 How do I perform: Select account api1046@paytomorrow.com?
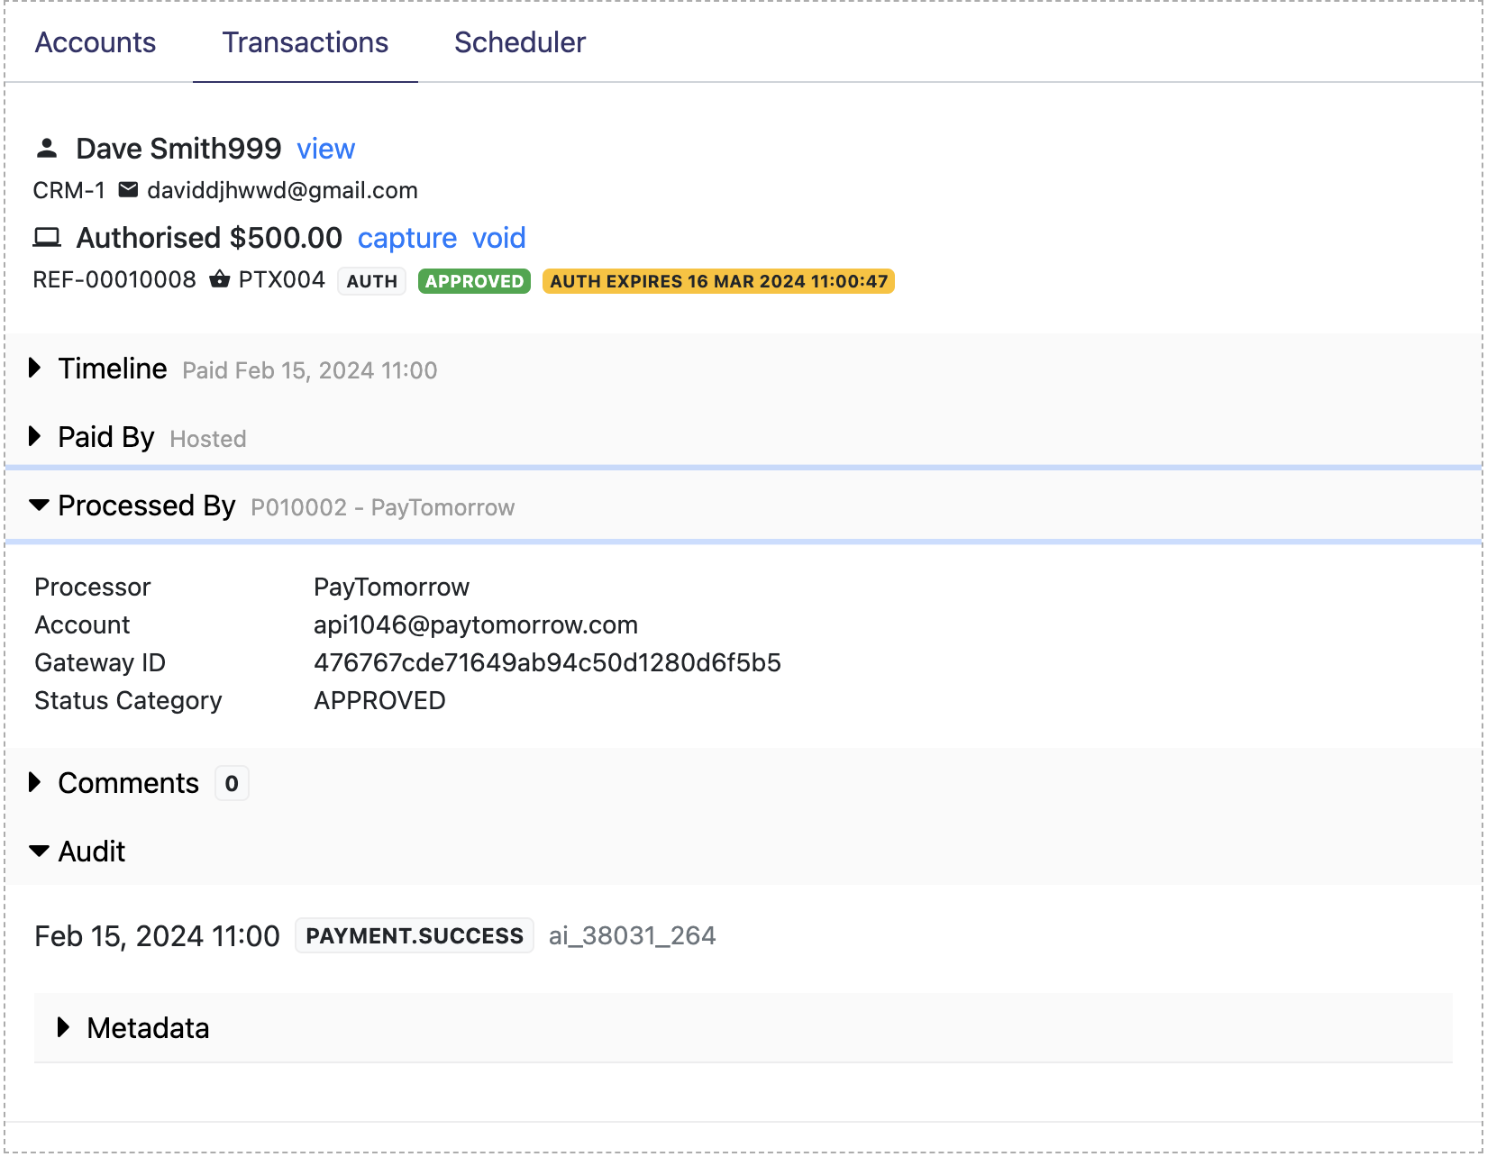point(476,624)
